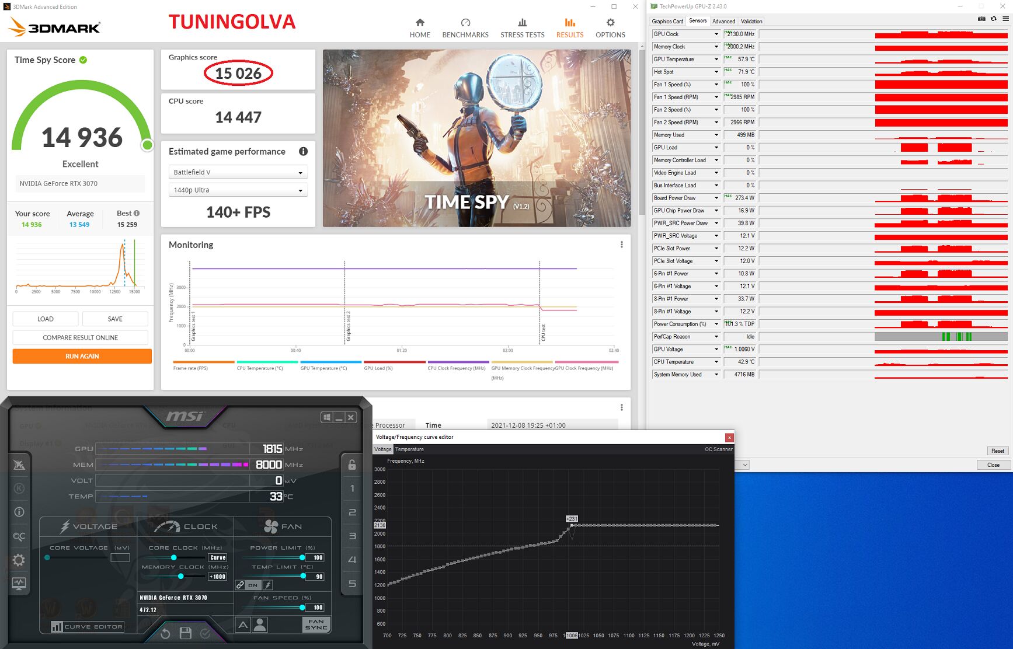The image size is (1013, 649).
Task: Save Afterburner profile with floppy icon
Action: click(x=186, y=633)
